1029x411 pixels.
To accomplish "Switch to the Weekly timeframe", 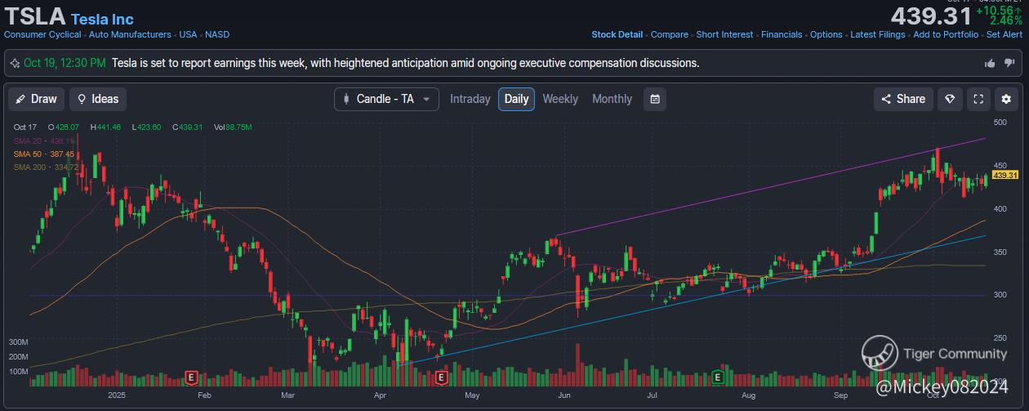I will 560,99.
